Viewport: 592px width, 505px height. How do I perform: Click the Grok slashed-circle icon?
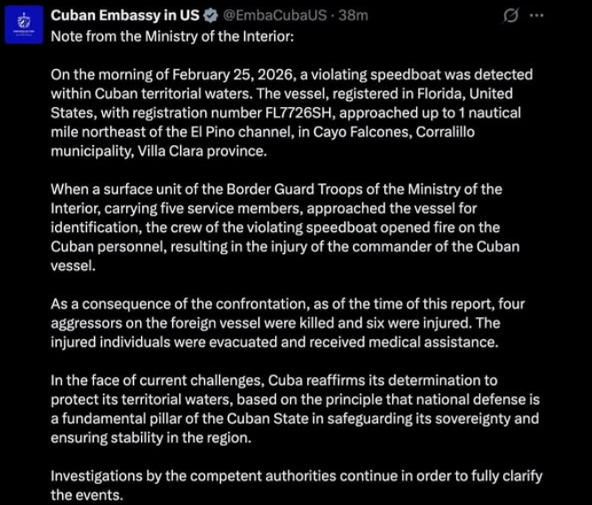(x=511, y=16)
